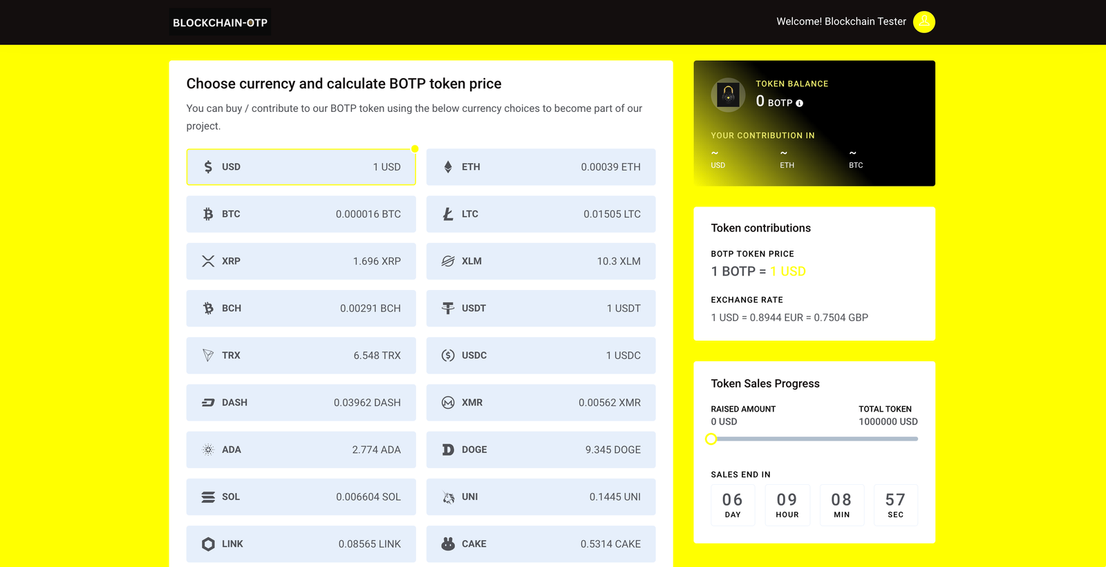Select the USD currency label

[x=231, y=167]
